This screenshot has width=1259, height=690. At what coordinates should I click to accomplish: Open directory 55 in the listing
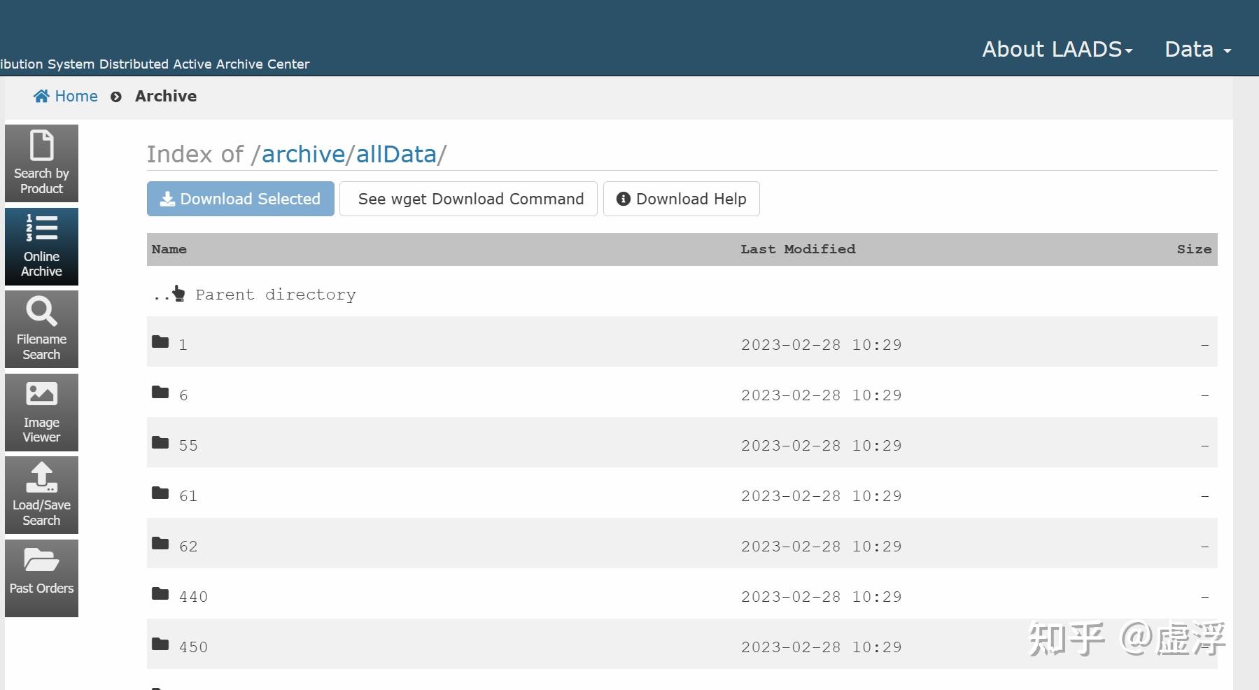coord(188,446)
